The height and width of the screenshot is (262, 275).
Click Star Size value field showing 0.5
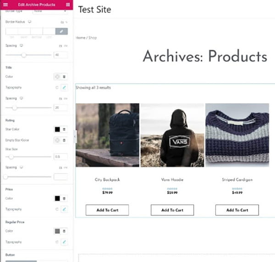[60, 156]
